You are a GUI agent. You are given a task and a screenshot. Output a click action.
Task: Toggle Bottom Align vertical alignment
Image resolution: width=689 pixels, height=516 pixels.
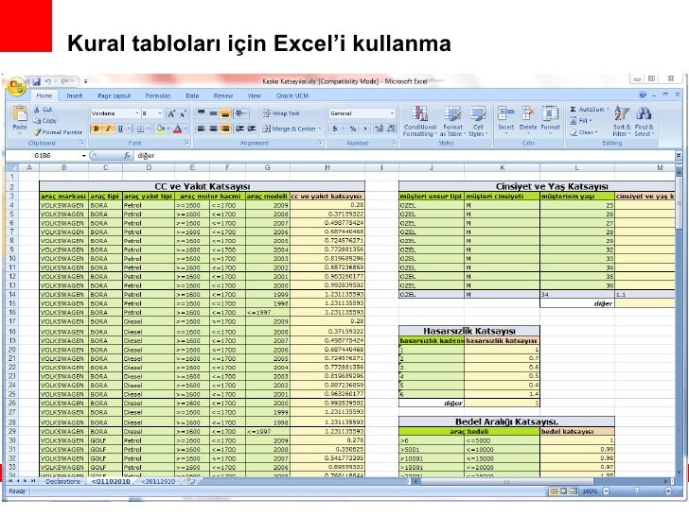[225, 113]
